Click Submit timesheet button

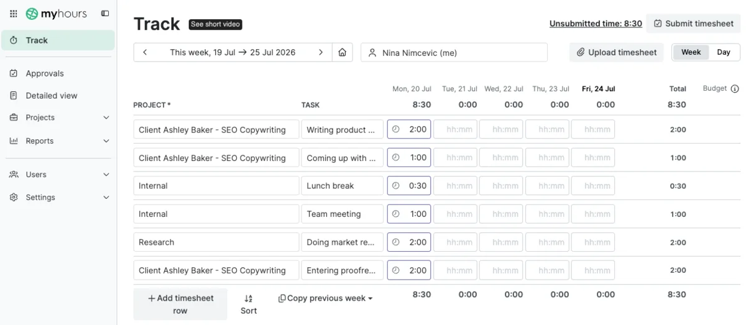point(693,24)
